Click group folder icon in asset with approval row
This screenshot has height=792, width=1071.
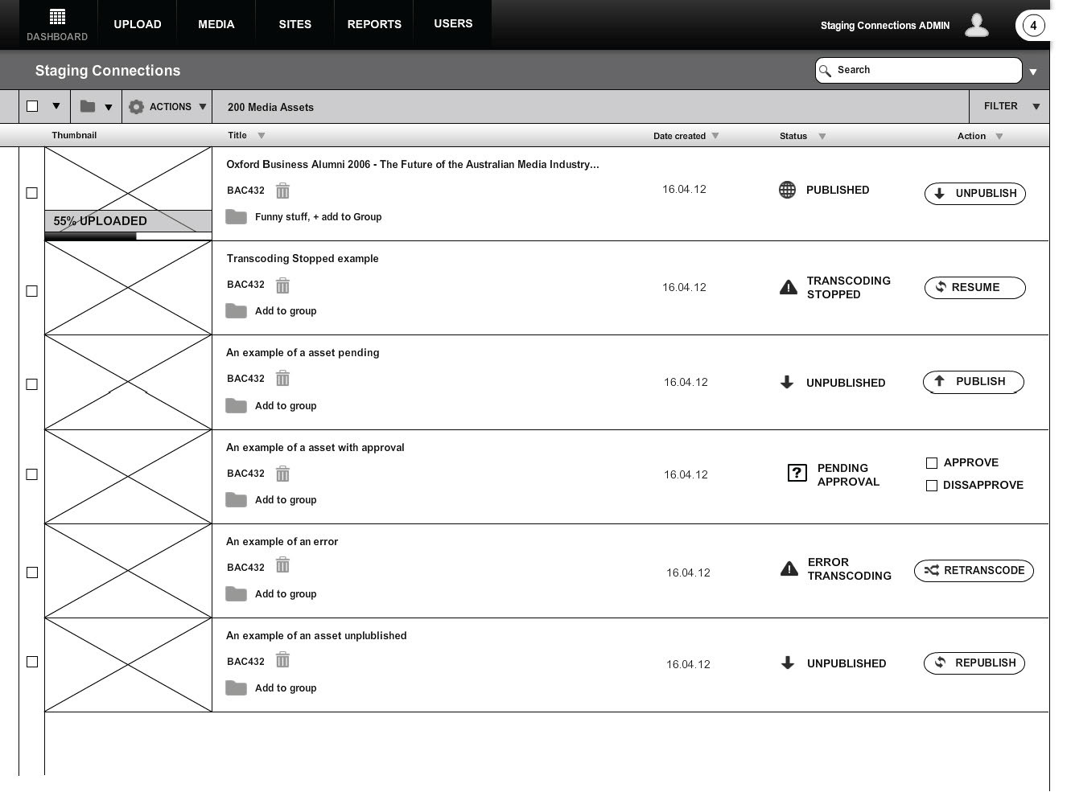coord(236,499)
